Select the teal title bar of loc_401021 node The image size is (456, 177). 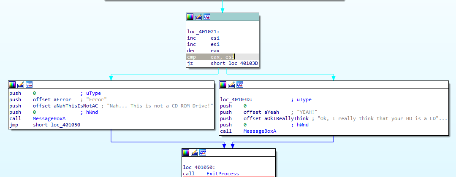click(x=222, y=17)
